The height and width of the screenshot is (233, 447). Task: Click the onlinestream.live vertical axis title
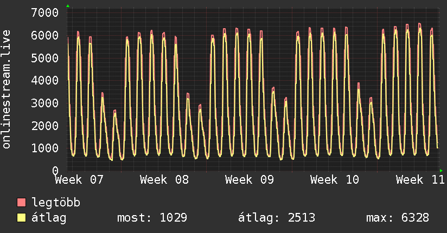tap(7, 89)
